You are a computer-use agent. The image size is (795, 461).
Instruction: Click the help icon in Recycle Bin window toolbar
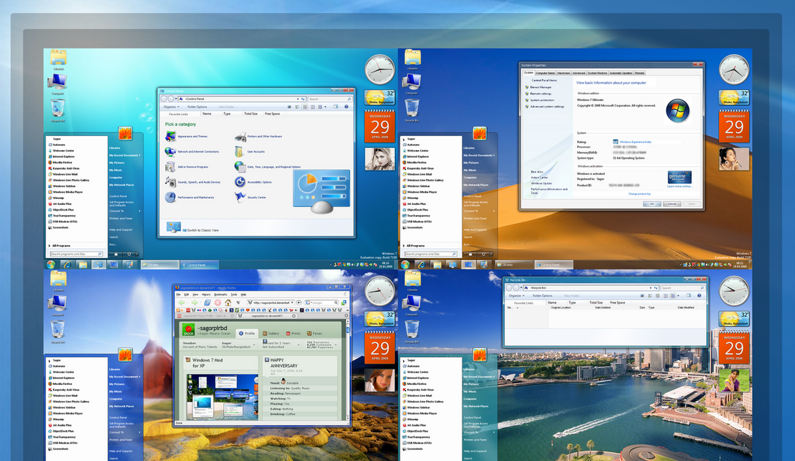[x=699, y=296]
